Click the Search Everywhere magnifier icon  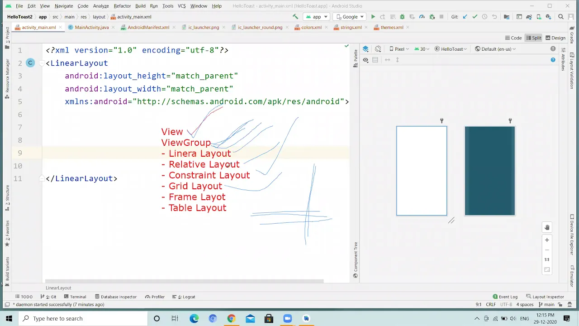(x=561, y=17)
